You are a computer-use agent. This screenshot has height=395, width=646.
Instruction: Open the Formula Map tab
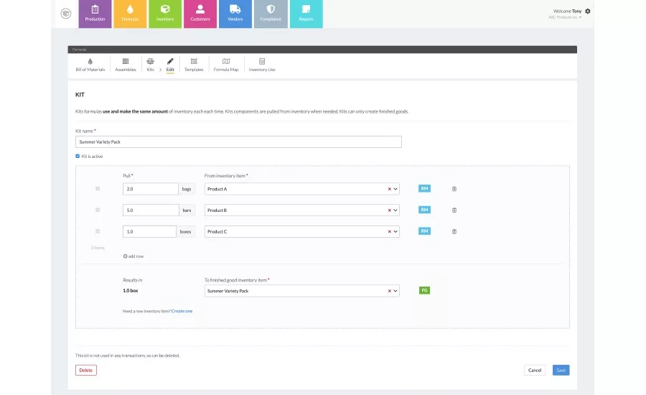click(x=226, y=65)
